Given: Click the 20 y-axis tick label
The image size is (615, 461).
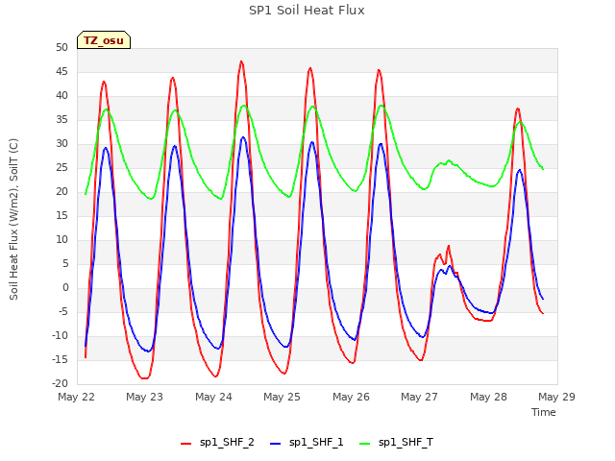Looking at the screenshot, I should 61,192.
